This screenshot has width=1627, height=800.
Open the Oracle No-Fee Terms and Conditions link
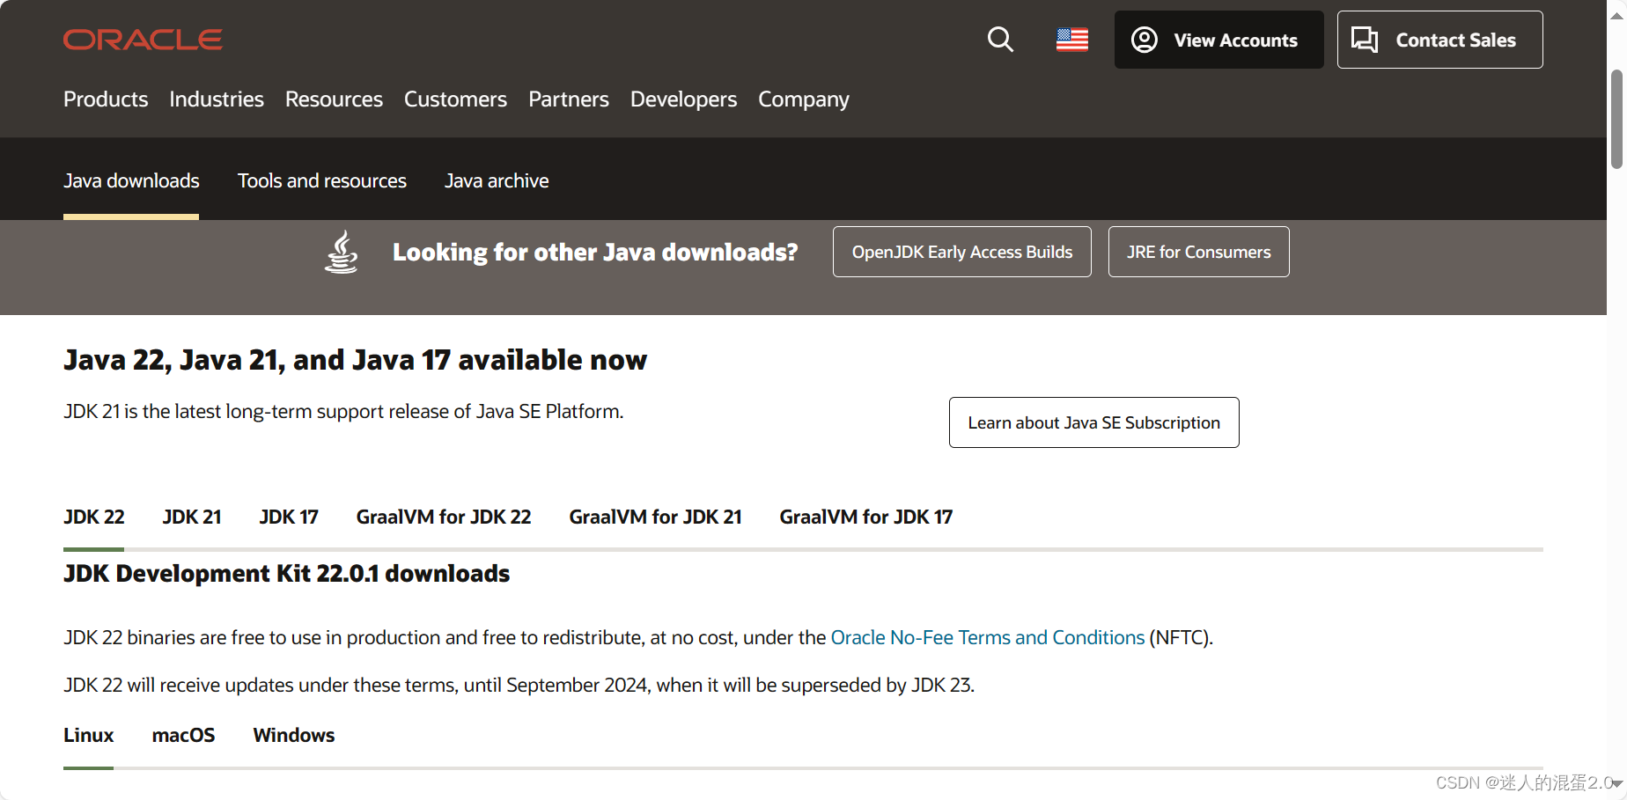click(988, 637)
